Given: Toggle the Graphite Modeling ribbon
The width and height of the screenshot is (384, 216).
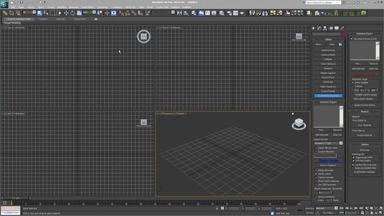Looking at the screenshot, I should coord(201,13).
